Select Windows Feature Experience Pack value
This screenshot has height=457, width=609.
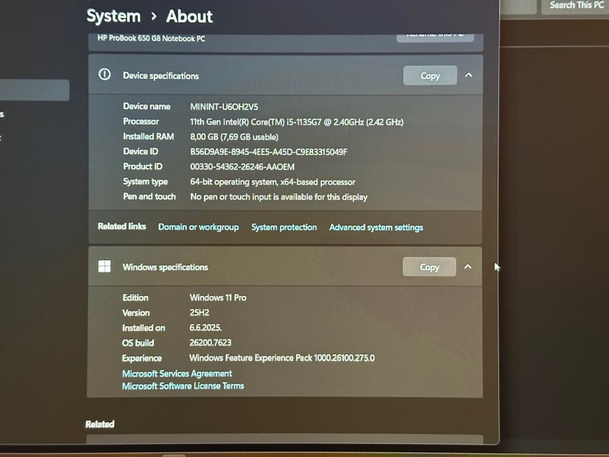pyautogui.click(x=282, y=358)
